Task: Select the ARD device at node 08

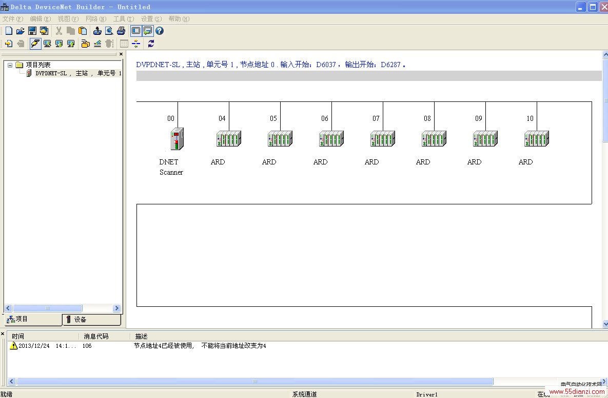Action: [434, 139]
